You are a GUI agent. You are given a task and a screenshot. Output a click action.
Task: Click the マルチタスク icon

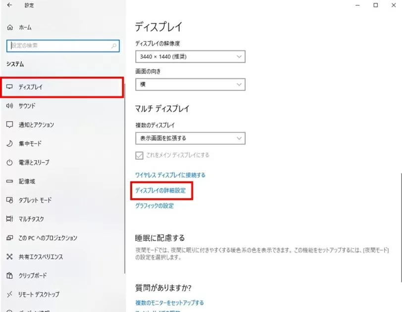click(x=9, y=219)
